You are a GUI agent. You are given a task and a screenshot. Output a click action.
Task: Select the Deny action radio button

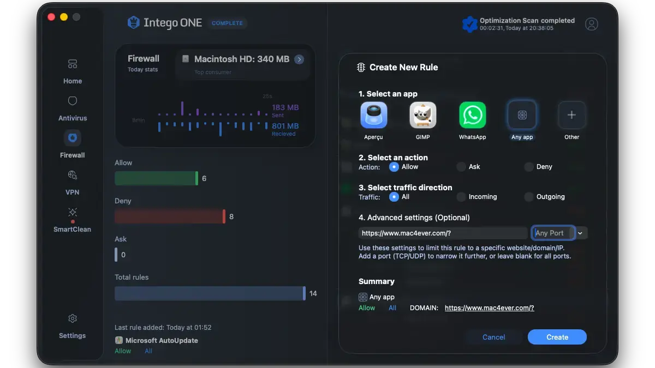[529, 167]
